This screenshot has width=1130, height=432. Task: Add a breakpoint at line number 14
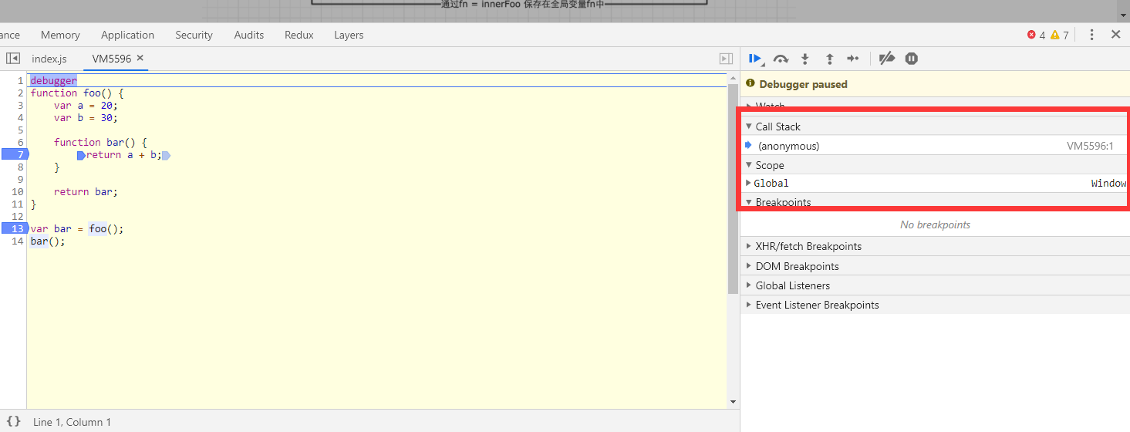click(18, 241)
